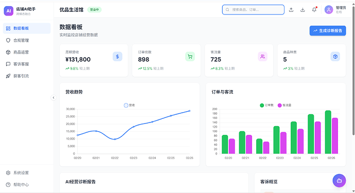Screen dimensions: 355x193
Task: Click the 898 order total value
Action: [x=144, y=60]
